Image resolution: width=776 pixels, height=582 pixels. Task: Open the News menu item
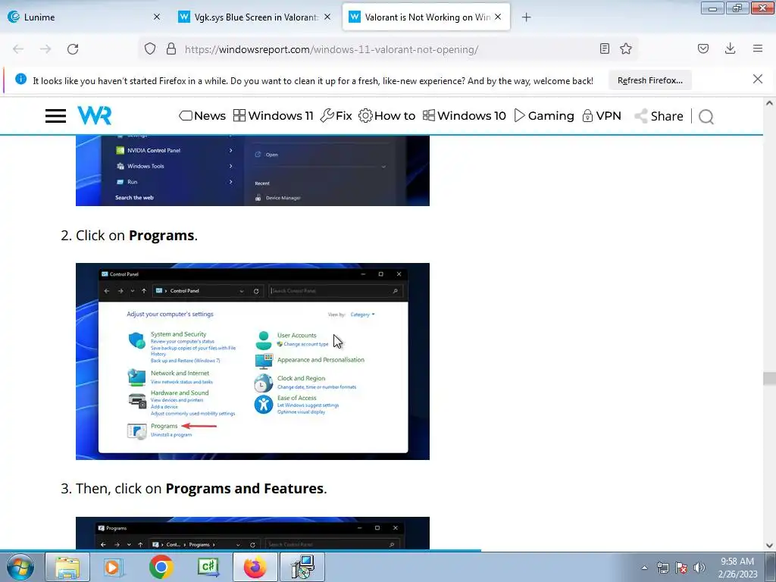(x=202, y=116)
